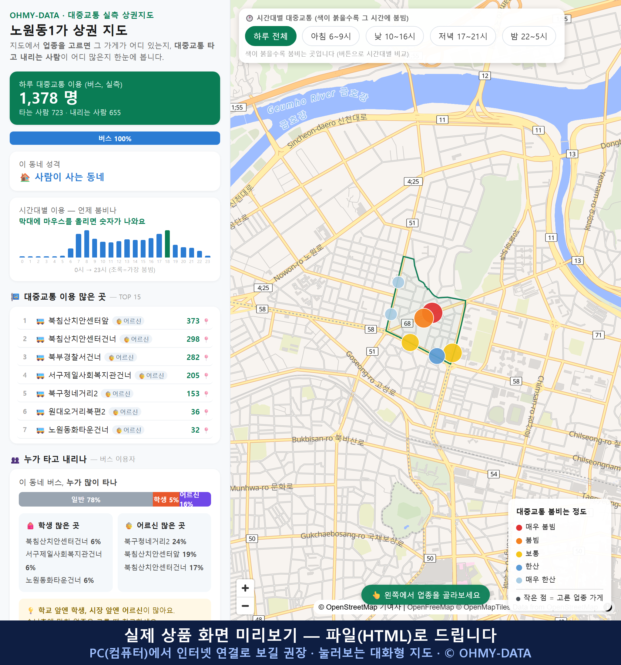The image size is (621, 665).
Task: Zoom out the map with minus button
Action: tap(245, 605)
